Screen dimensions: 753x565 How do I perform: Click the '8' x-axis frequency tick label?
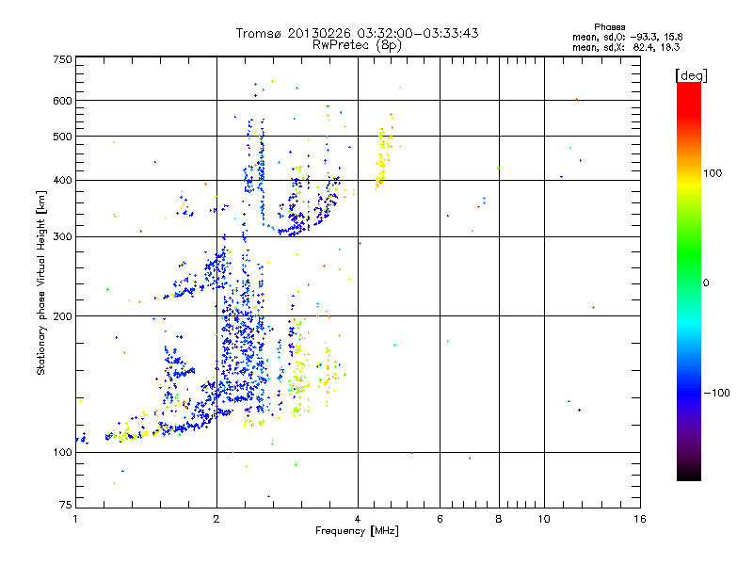(x=499, y=519)
